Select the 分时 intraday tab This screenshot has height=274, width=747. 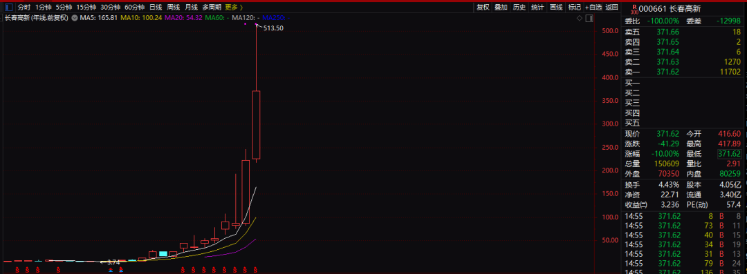[x=24, y=7]
